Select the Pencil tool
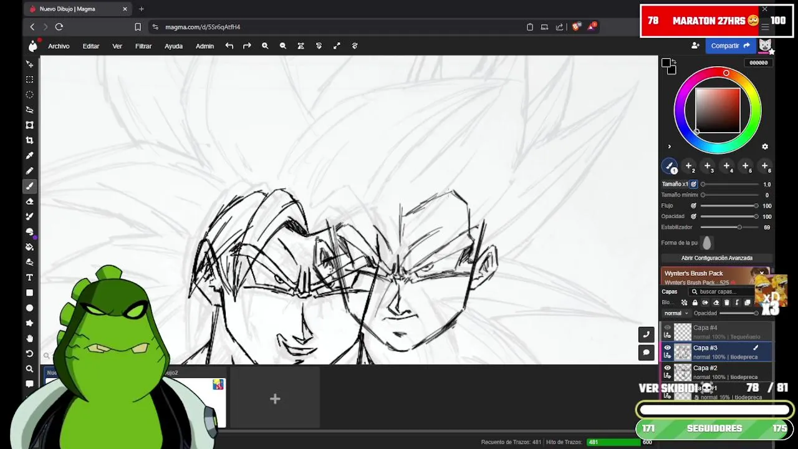 pyautogui.click(x=29, y=171)
